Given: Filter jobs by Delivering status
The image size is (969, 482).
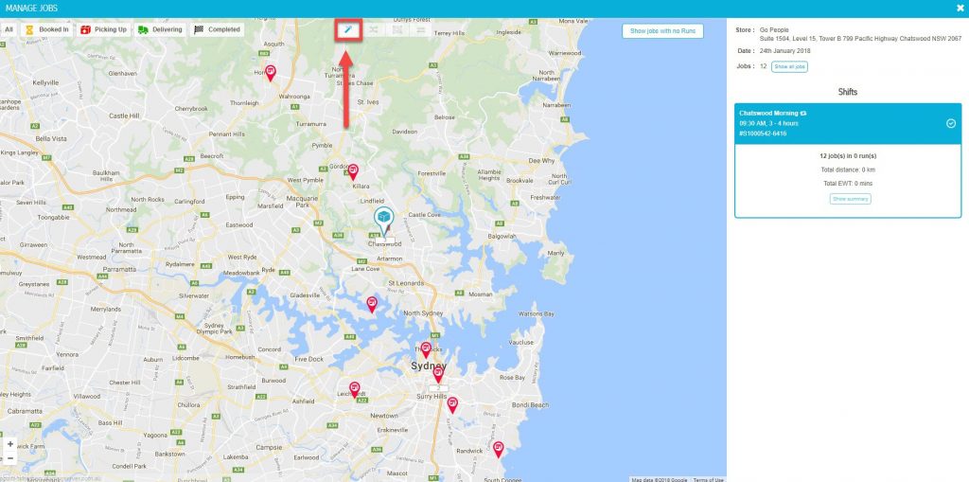Looking at the screenshot, I should [160, 29].
